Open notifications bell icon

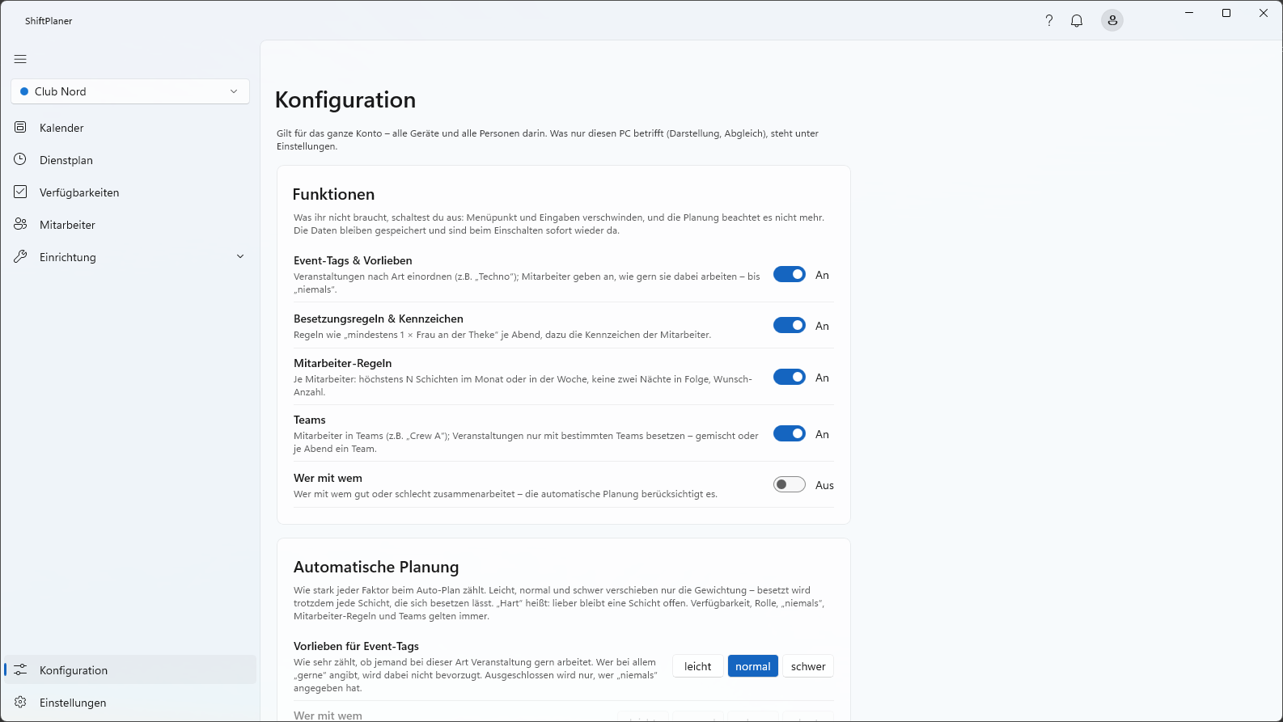[1077, 21]
